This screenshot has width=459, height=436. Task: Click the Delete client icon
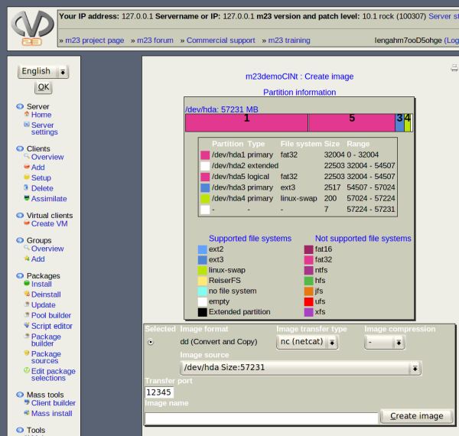pyautogui.click(x=27, y=188)
